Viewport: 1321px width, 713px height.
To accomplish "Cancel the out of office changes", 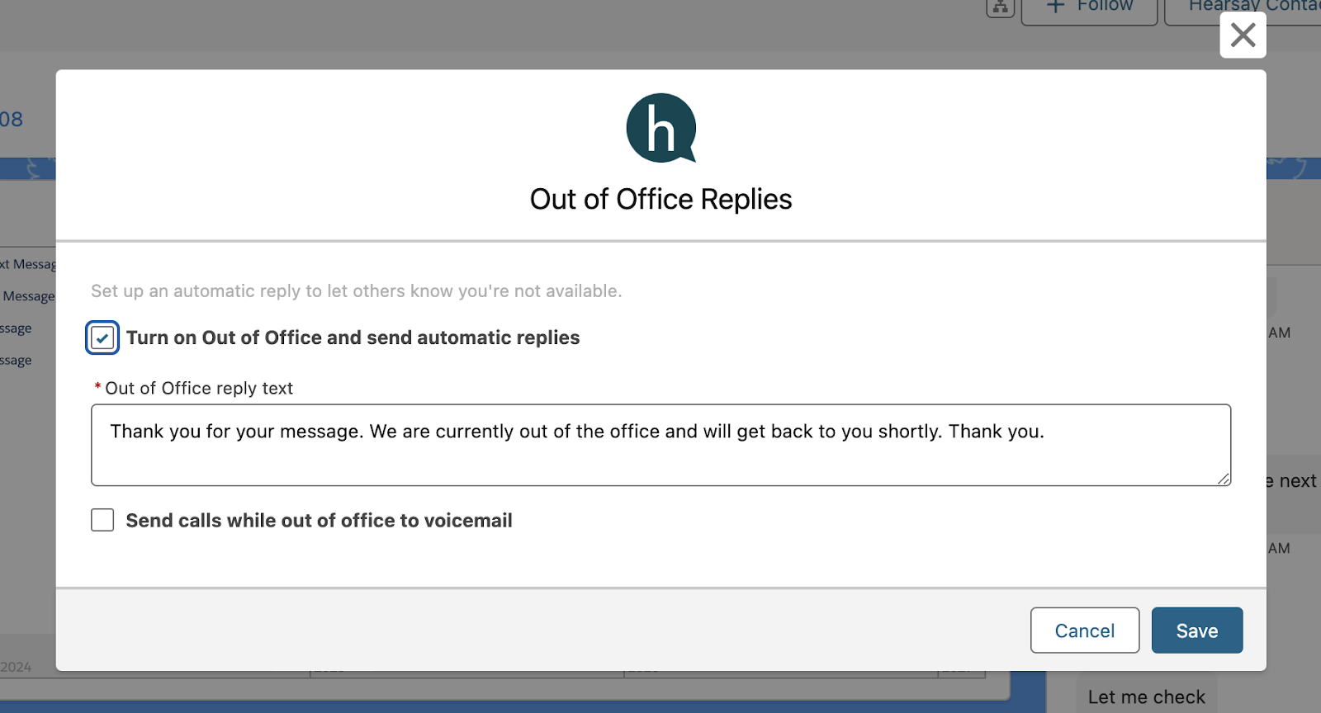I will click(x=1085, y=630).
